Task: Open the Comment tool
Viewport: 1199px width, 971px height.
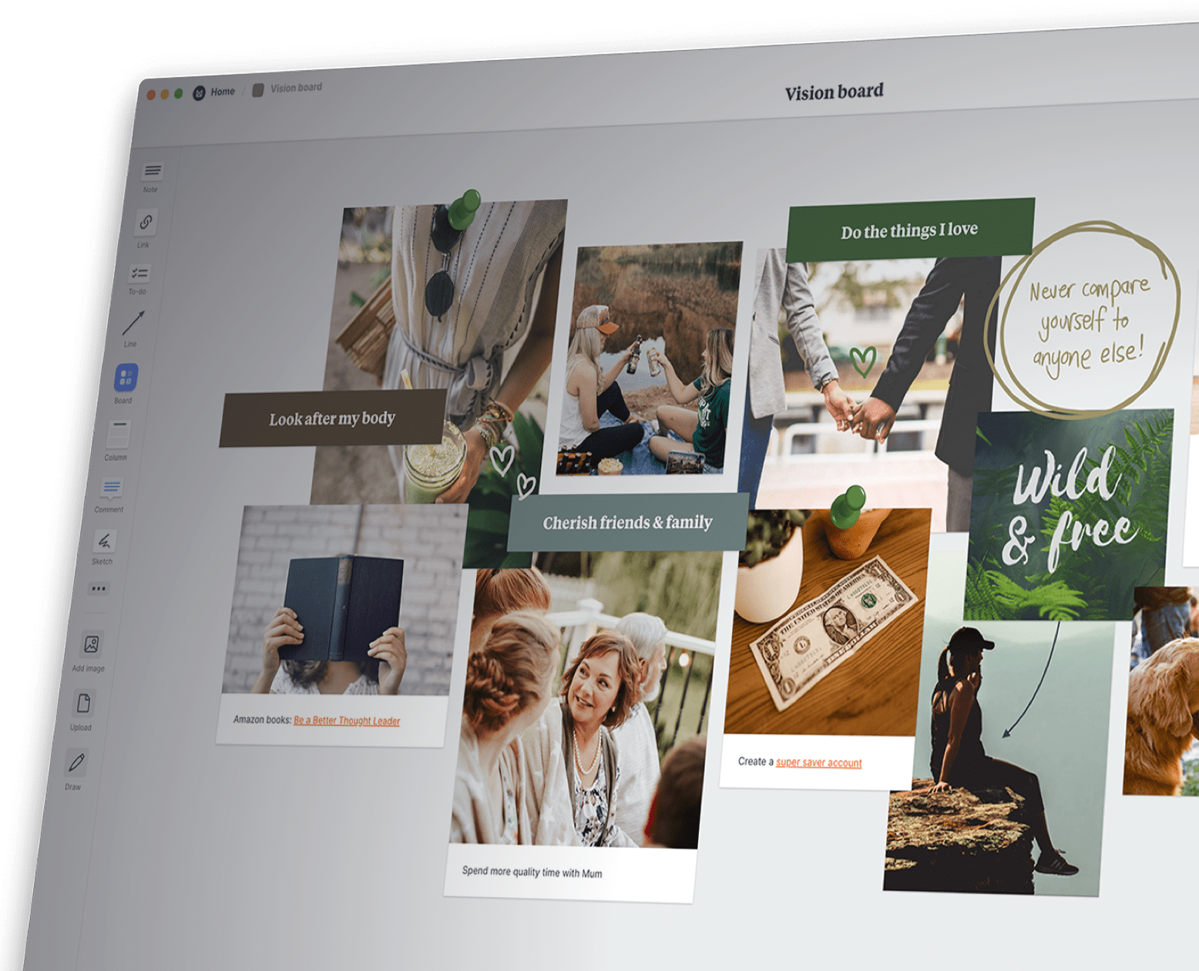Action: (x=110, y=488)
